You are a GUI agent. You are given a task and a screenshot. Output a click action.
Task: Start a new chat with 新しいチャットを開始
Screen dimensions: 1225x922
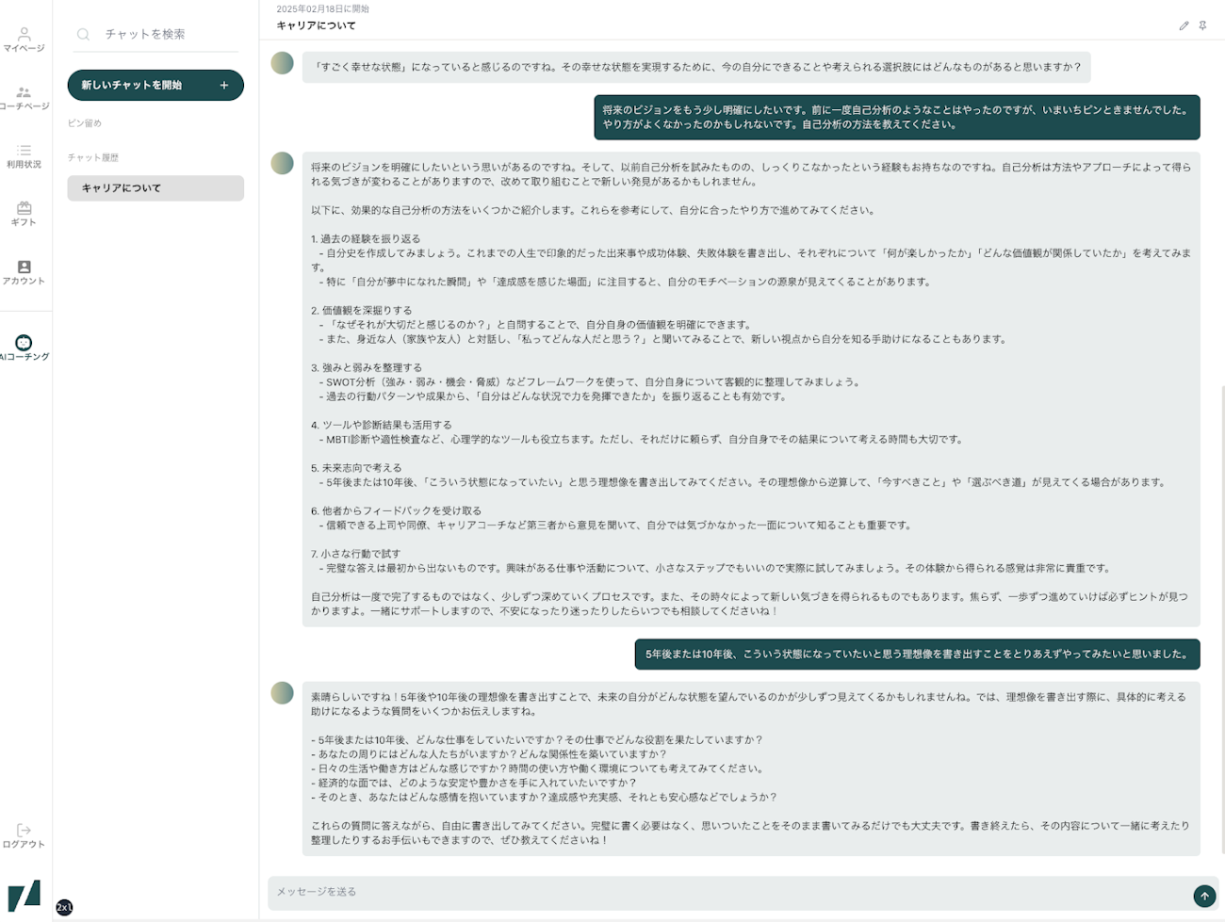click(155, 85)
